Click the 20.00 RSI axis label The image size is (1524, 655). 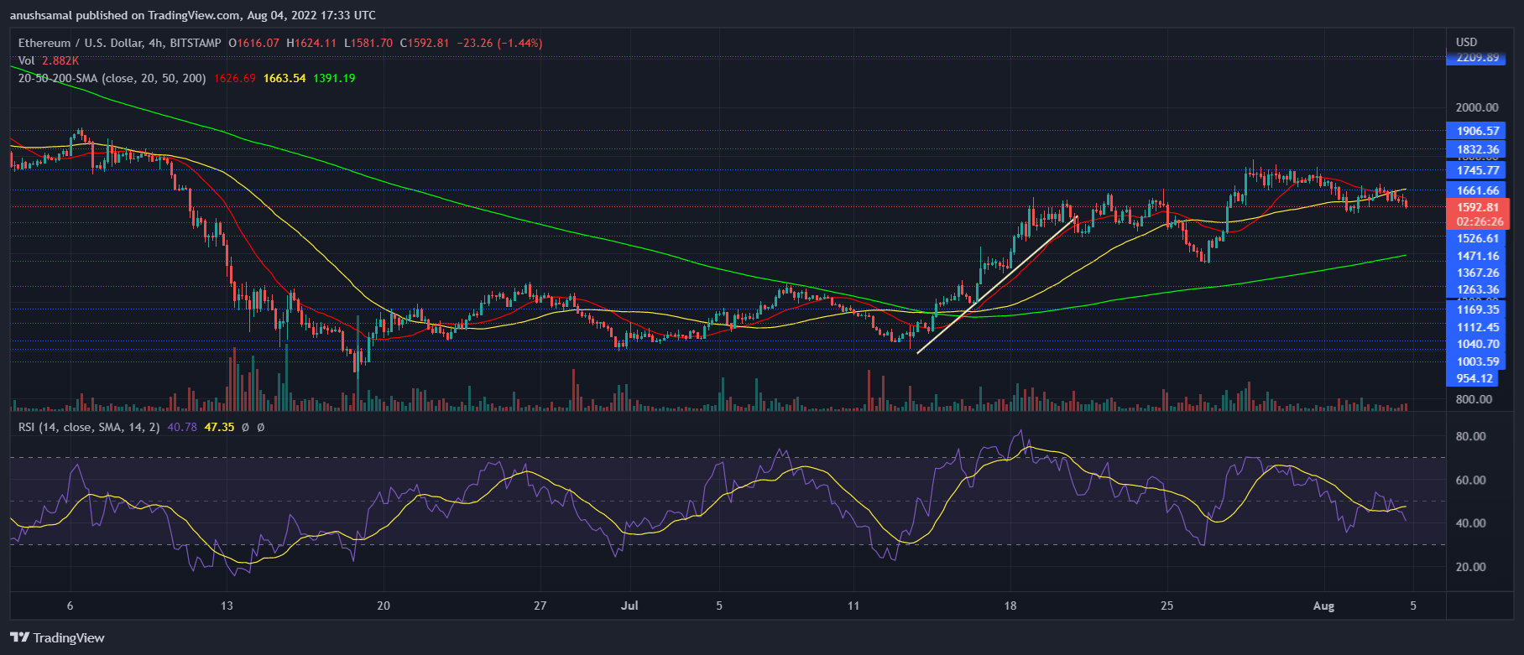point(1470,567)
